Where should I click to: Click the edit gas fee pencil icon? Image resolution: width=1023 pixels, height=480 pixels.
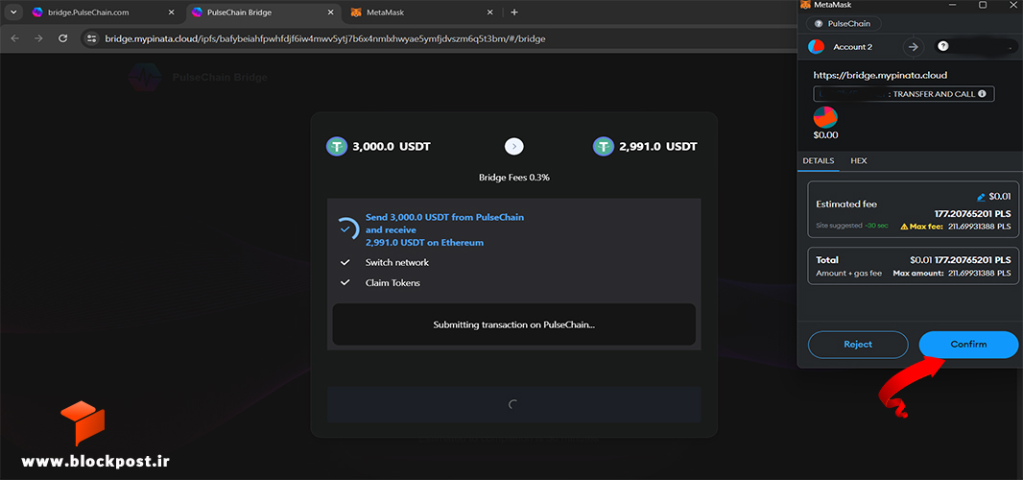pyautogui.click(x=981, y=197)
